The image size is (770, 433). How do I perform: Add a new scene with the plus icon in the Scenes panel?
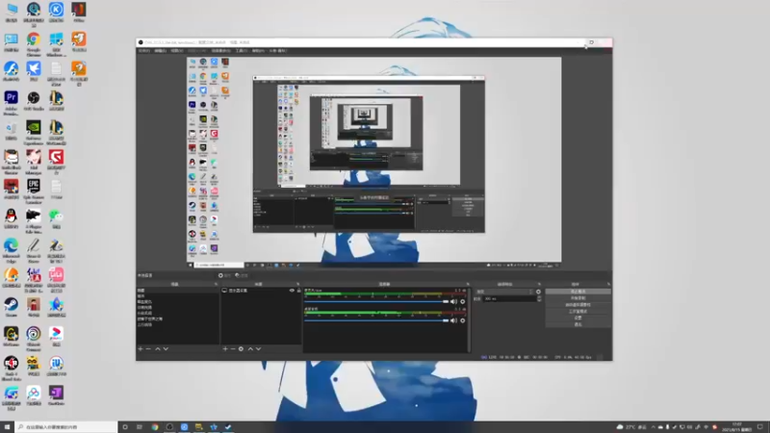pyautogui.click(x=141, y=349)
